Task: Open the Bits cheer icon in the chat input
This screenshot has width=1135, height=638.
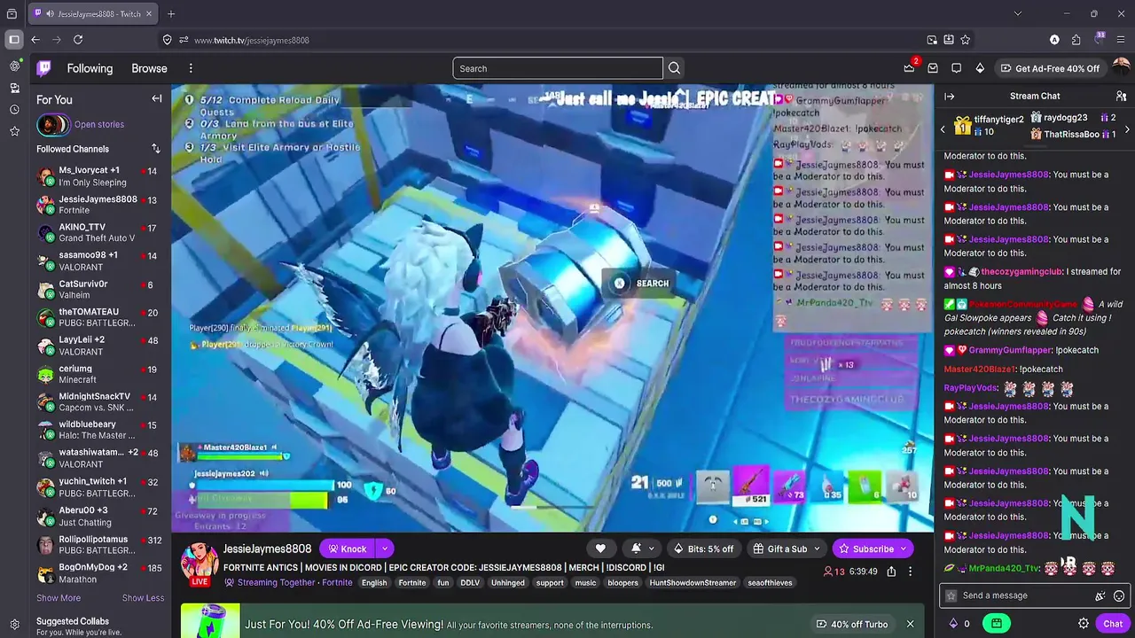Action: coord(1100,595)
